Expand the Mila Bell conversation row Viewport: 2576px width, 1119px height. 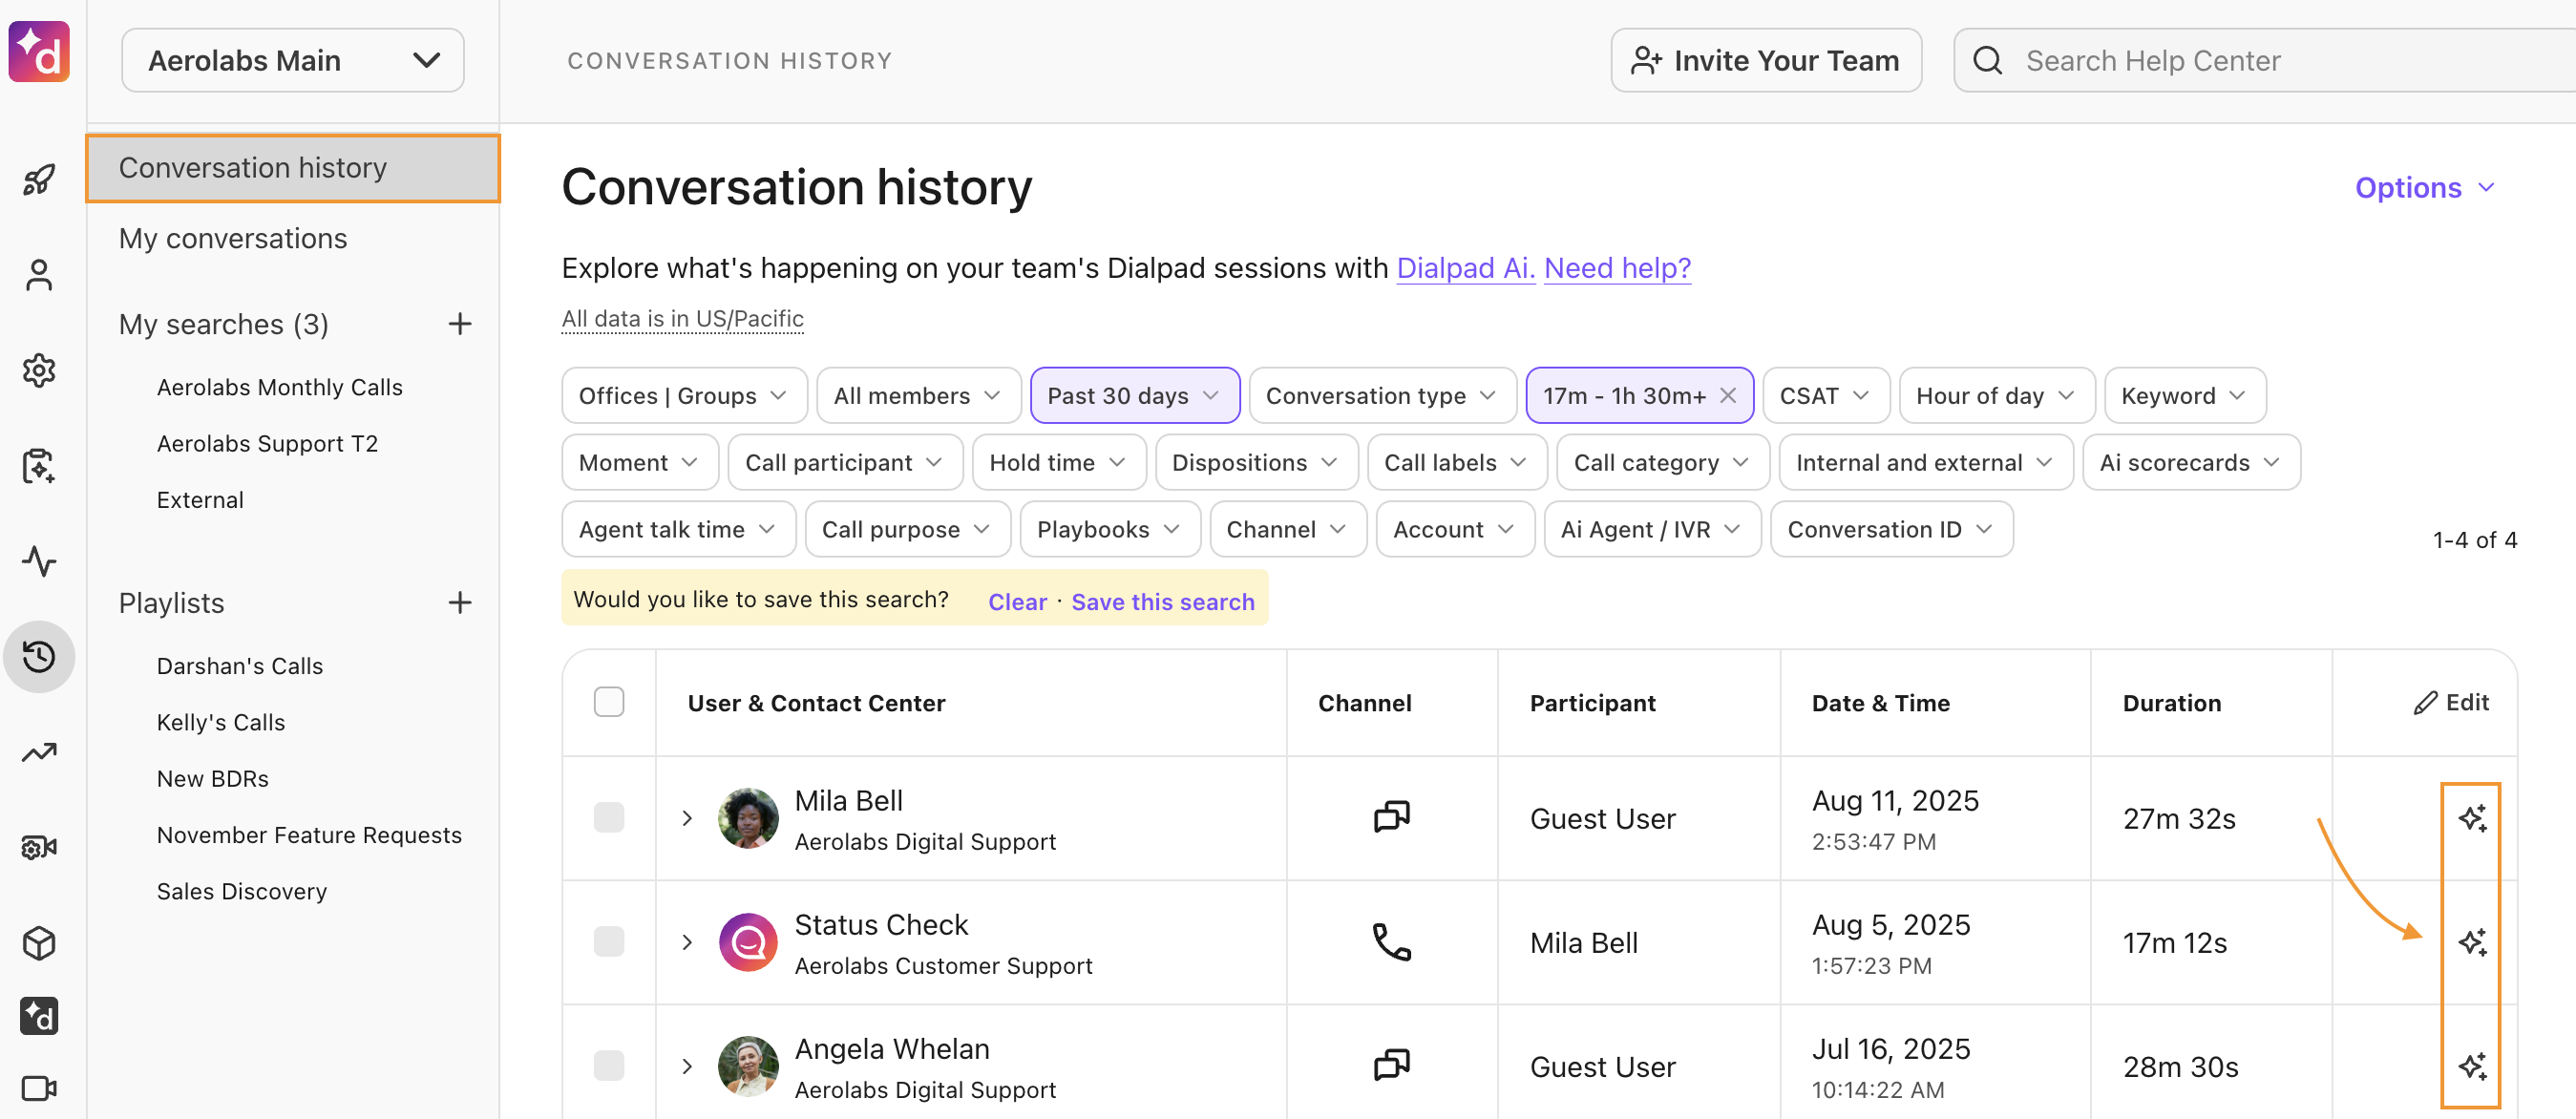click(x=687, y=819)
